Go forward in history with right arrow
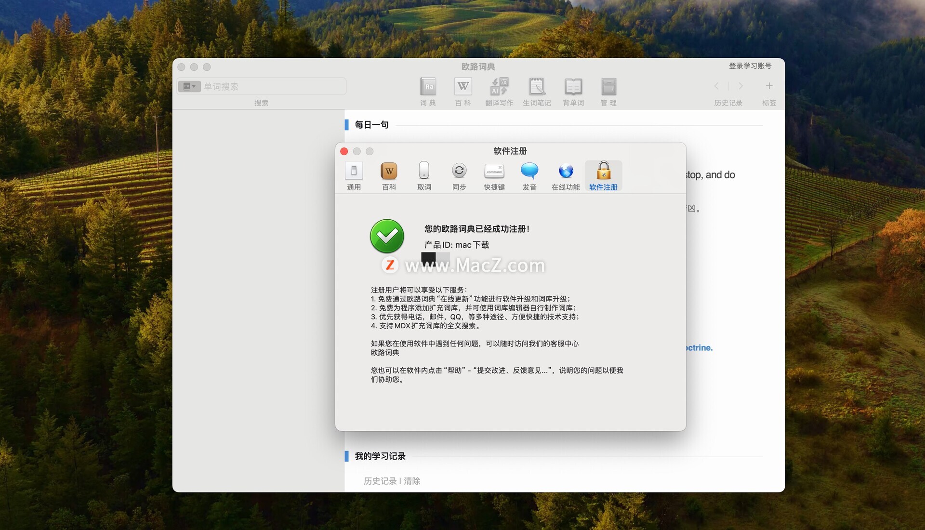The image size is (925, 530). coord(740,86)
